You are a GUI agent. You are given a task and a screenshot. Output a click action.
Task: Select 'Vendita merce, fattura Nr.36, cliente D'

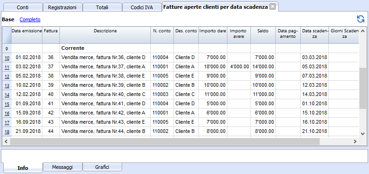[x=103, y=57]
